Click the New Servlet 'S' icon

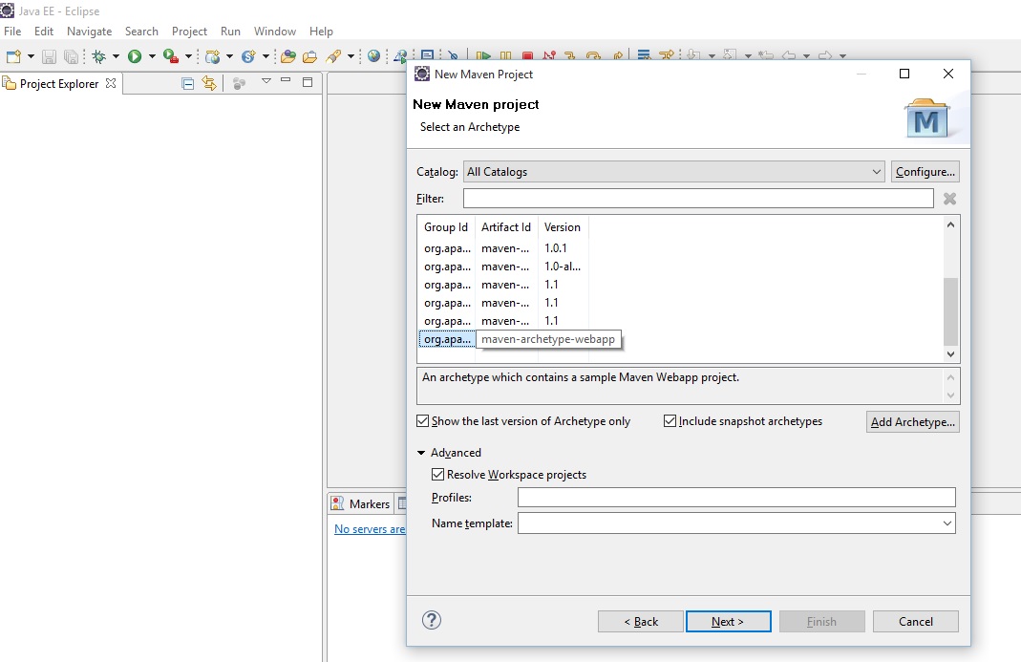tap(248, 56)
